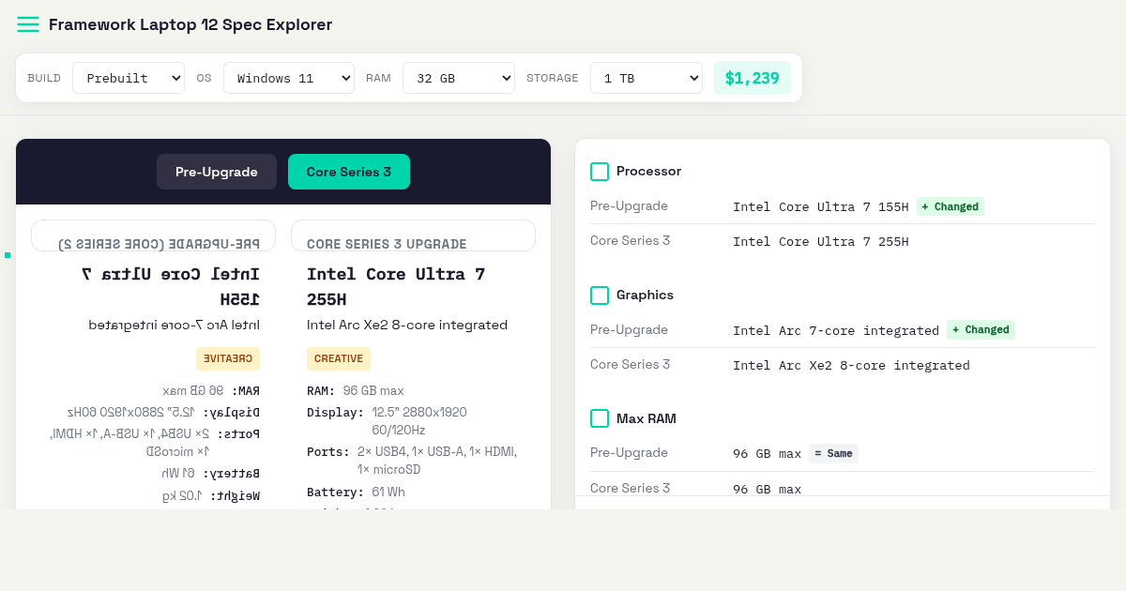Tick the Graphics checkbox
Viewport: 1126px width, 591px height.
pos(600,295)
